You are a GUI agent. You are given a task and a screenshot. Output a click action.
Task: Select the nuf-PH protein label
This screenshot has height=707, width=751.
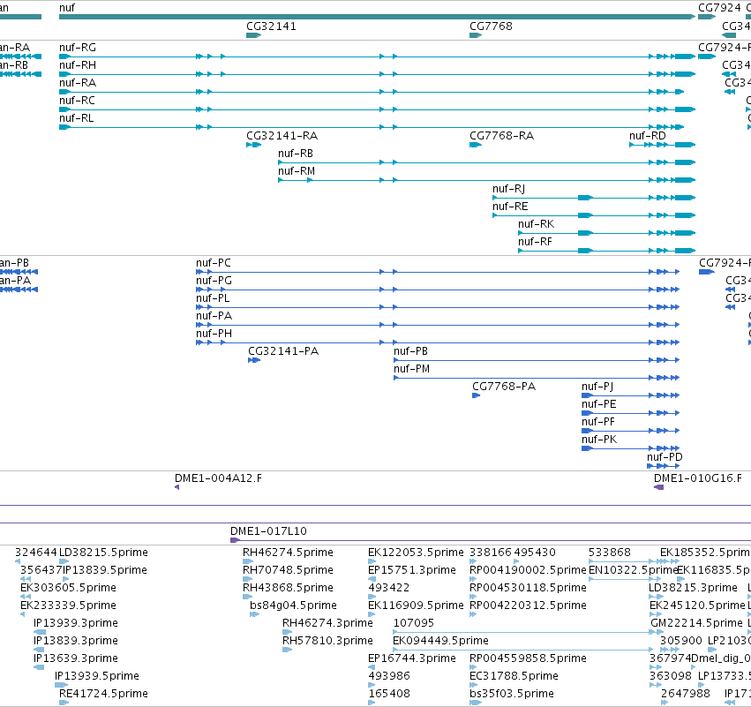(214, 335)
